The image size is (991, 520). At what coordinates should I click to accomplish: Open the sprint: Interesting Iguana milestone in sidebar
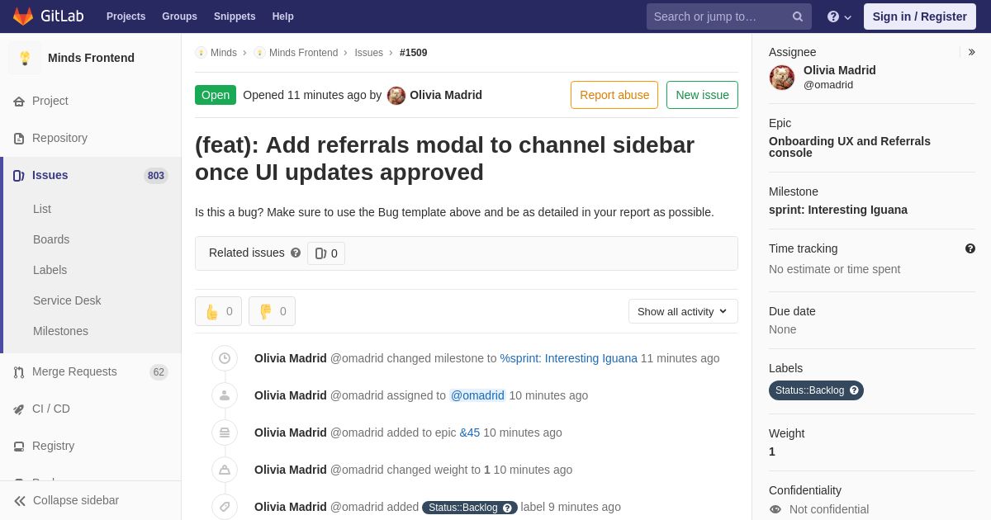[838, 210]
